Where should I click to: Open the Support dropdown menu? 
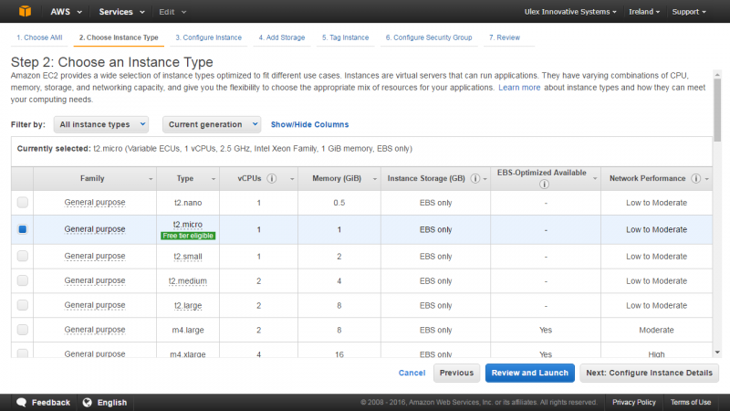click(x=689, y=12)
